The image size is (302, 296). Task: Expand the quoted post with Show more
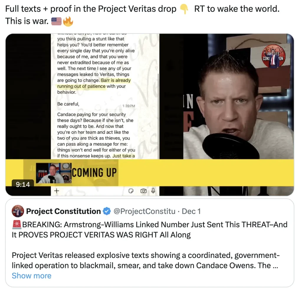(x=32, y=276)
